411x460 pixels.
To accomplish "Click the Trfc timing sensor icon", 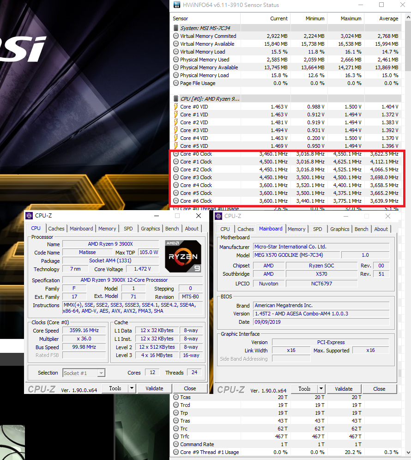I will (x=176, y=436).
